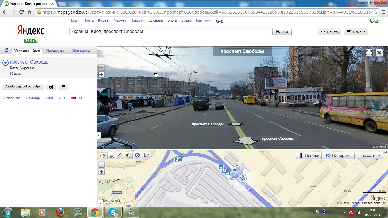Click the route drawing tool icon
This screenshot has height=218, width=388.
point(129,155)
